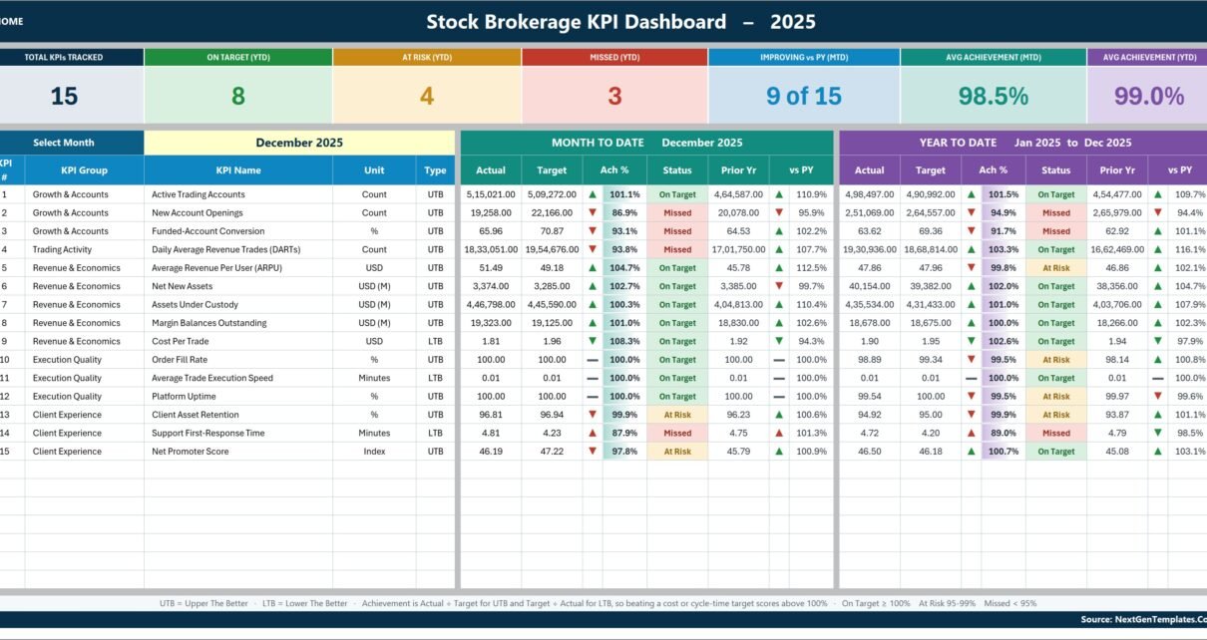
Task: Click green down arrow beside MTD 108.3%
Action: [593, 341]
